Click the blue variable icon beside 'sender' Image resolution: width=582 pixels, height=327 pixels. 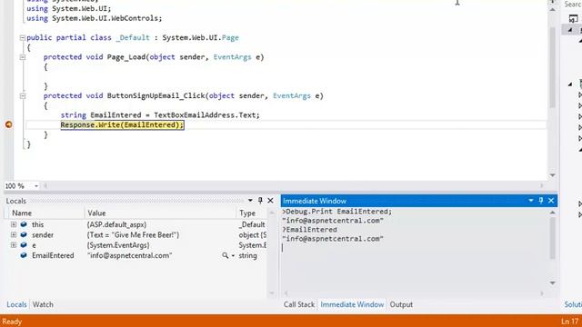click(x=24, y=234)
